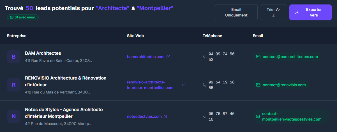
Task: Click phone icon for Notes de Styles
Action: (204, 116)
